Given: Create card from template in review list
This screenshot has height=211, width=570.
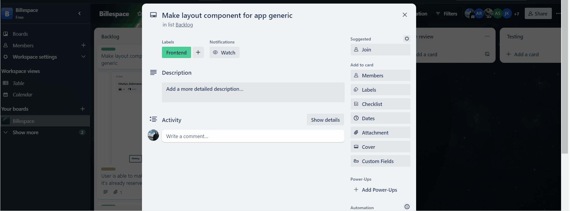Looking at the screenshot, I should (x=487, y=54).
